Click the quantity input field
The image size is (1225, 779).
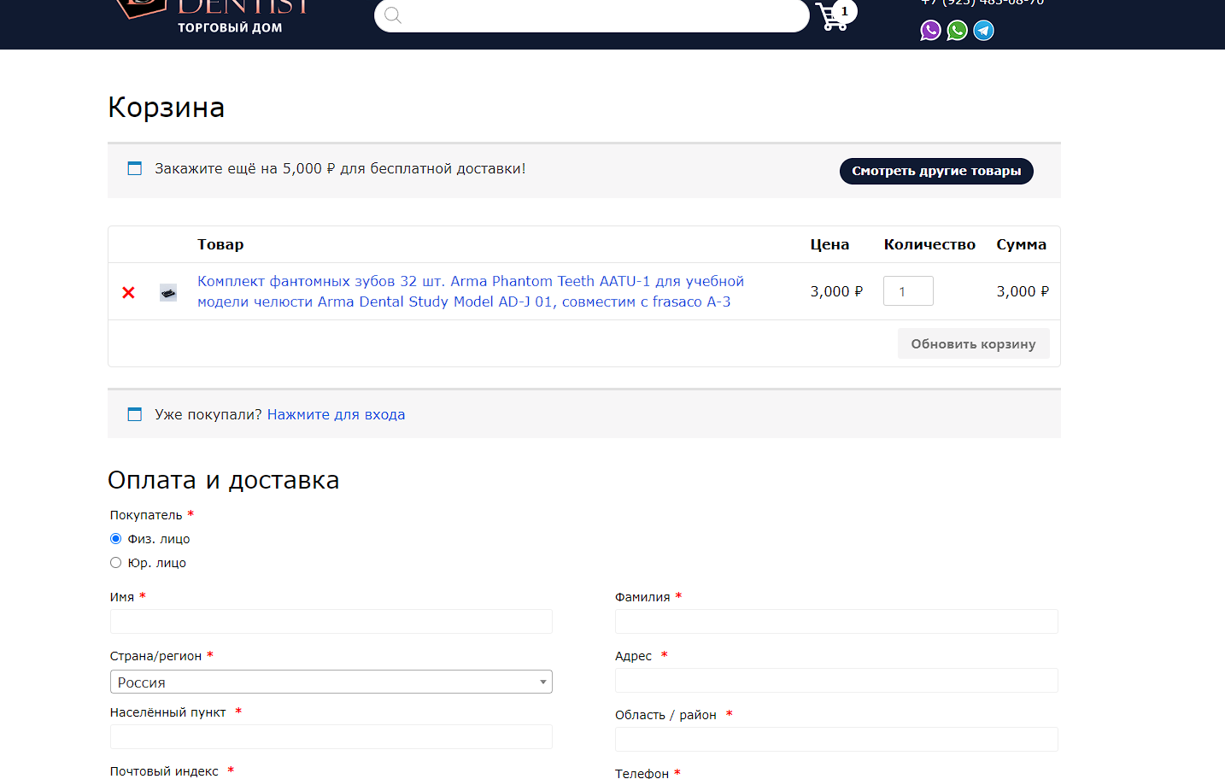click(x=908, y=291)
